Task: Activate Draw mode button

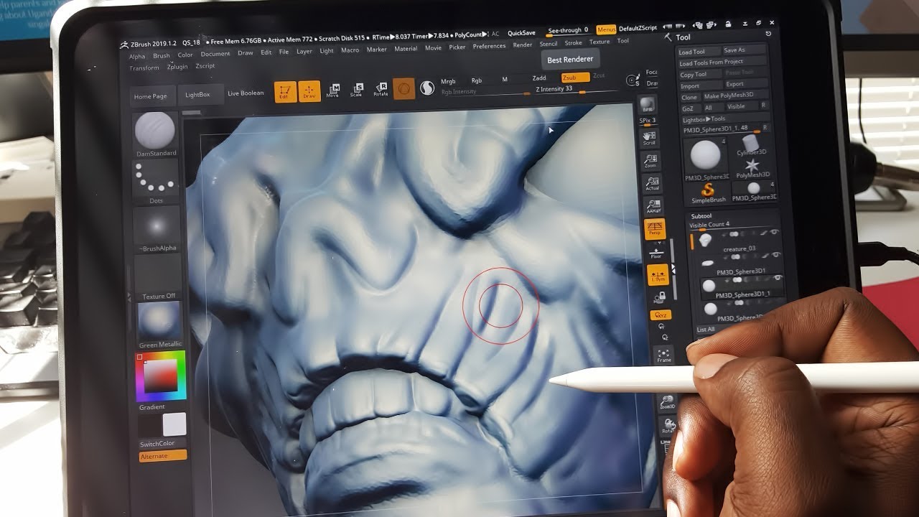Action: tap(309, 91)
